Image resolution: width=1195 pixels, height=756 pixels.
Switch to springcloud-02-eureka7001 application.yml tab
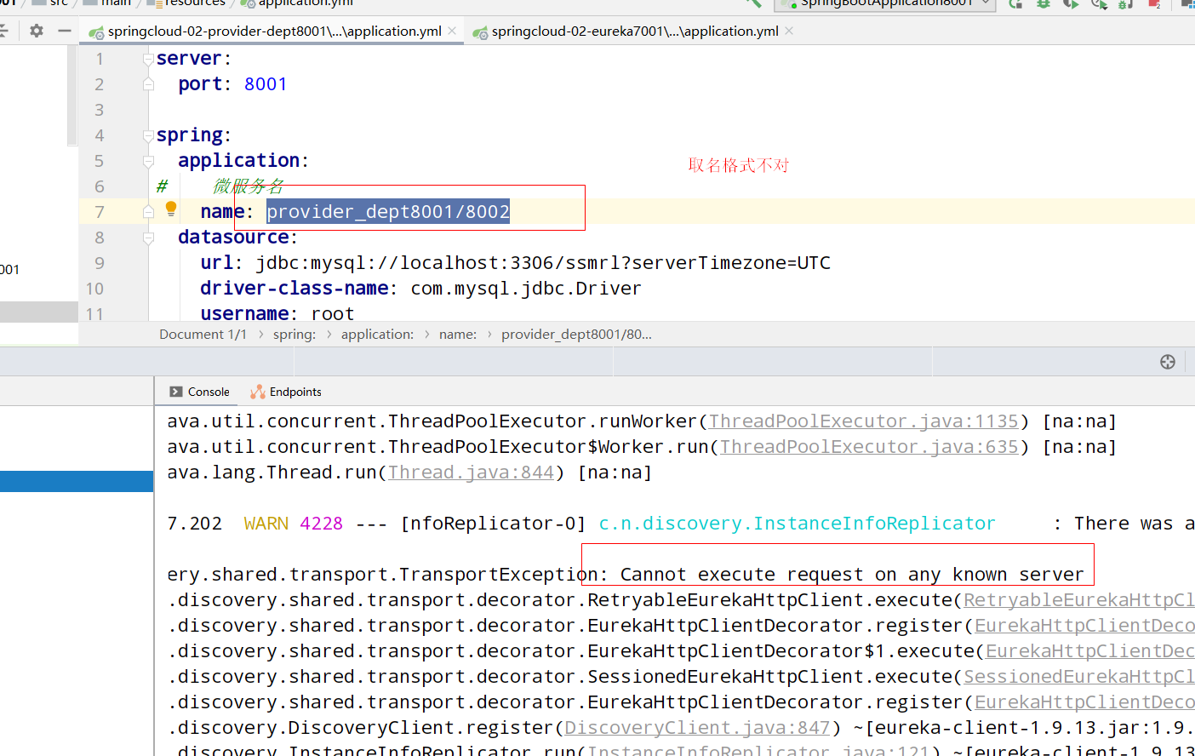(x=634, y=31)
